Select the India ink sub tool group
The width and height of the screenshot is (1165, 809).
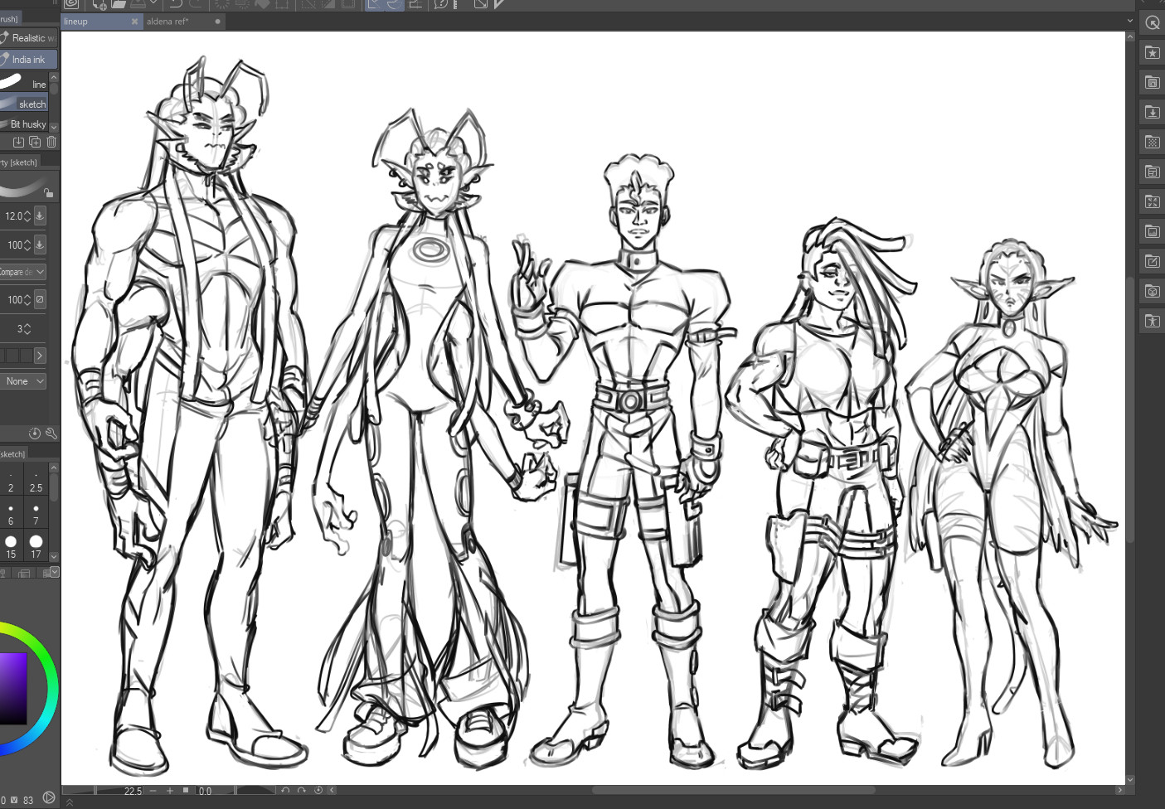pos(29,60)
